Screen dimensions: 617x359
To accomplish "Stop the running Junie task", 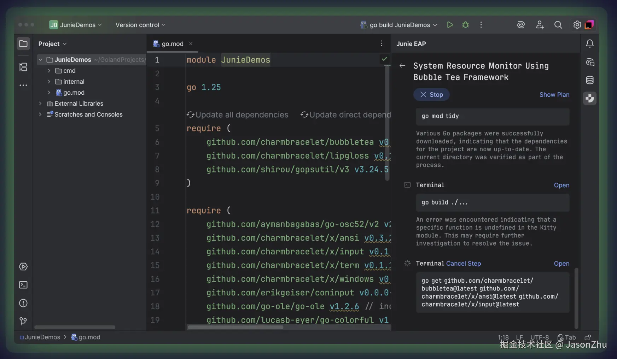I will coord(431,95).
